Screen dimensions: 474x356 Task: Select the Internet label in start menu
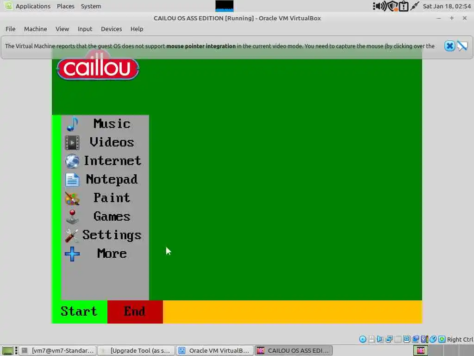(x=112, y=161)
